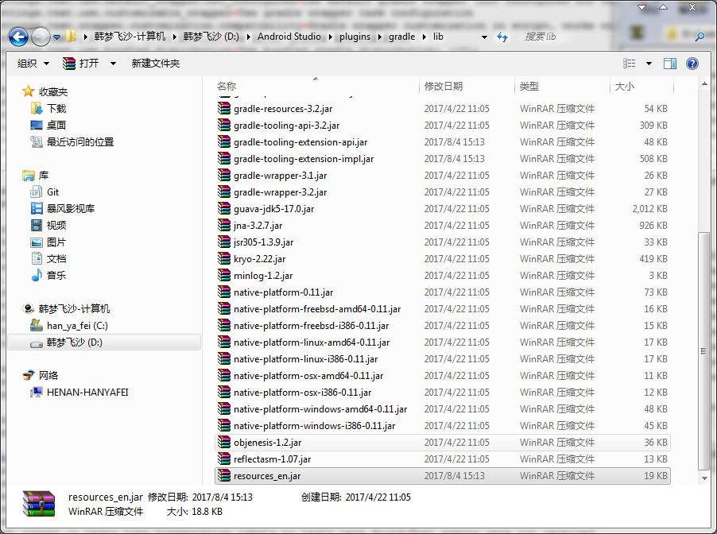
Task: Select resources_en.jar in the file list
Action: (443, 476)
